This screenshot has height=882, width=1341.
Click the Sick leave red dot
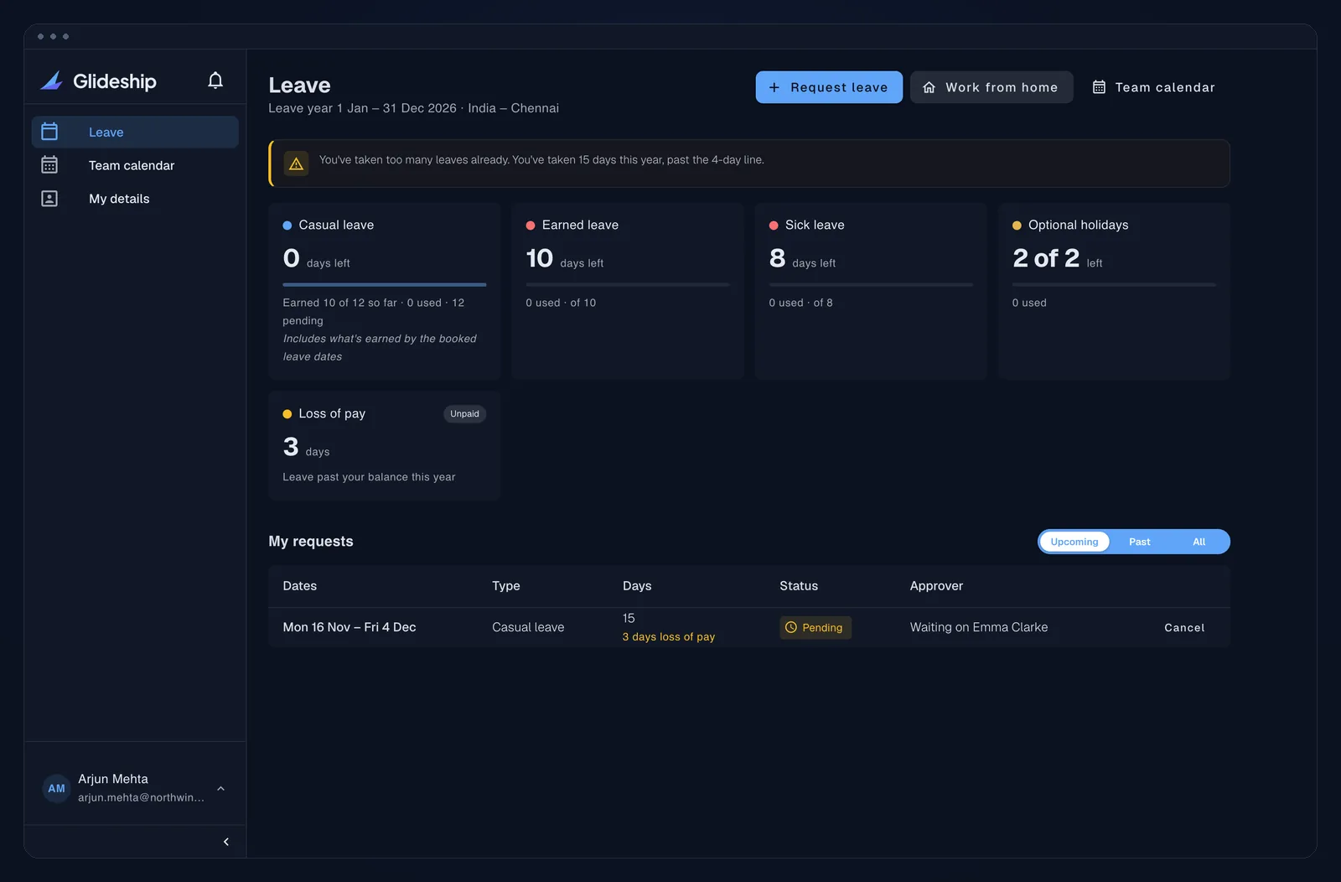coord(774,226)
